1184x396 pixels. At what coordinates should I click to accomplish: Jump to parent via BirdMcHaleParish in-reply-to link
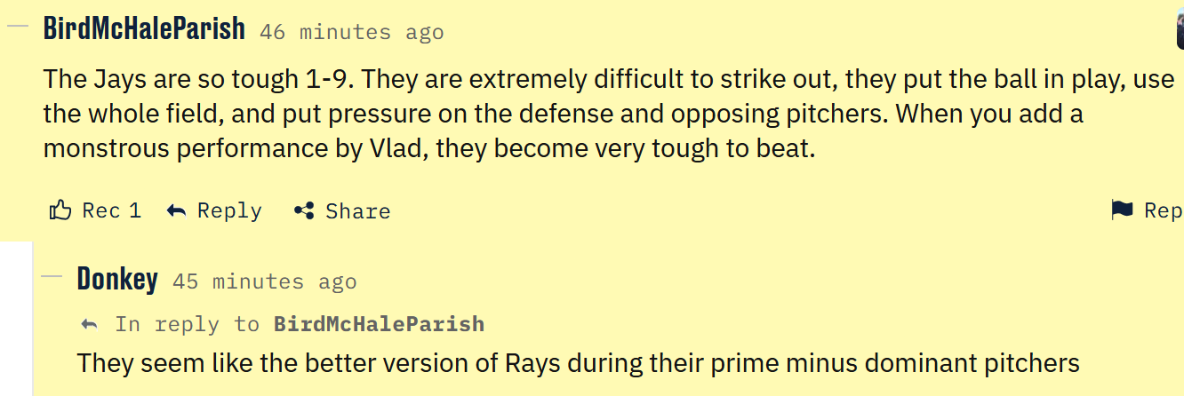(x=379, y=324)
